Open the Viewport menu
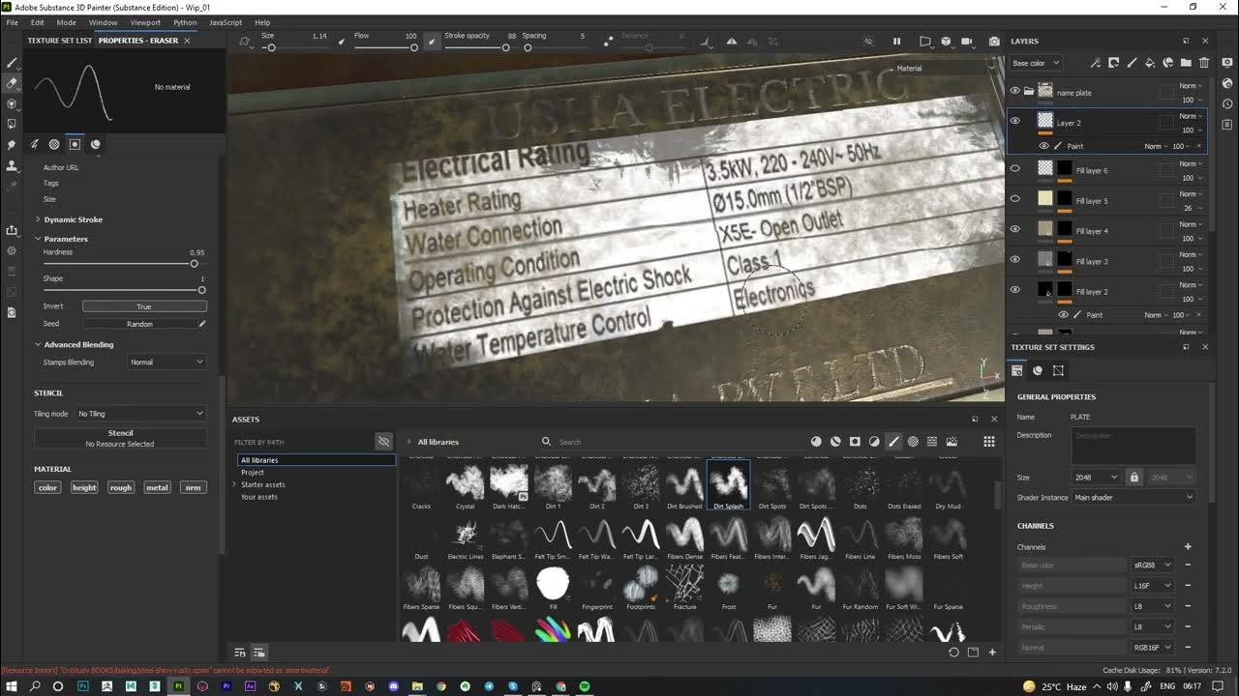Viewport: 1239px width, 696px height. click(x=145, y=22)
